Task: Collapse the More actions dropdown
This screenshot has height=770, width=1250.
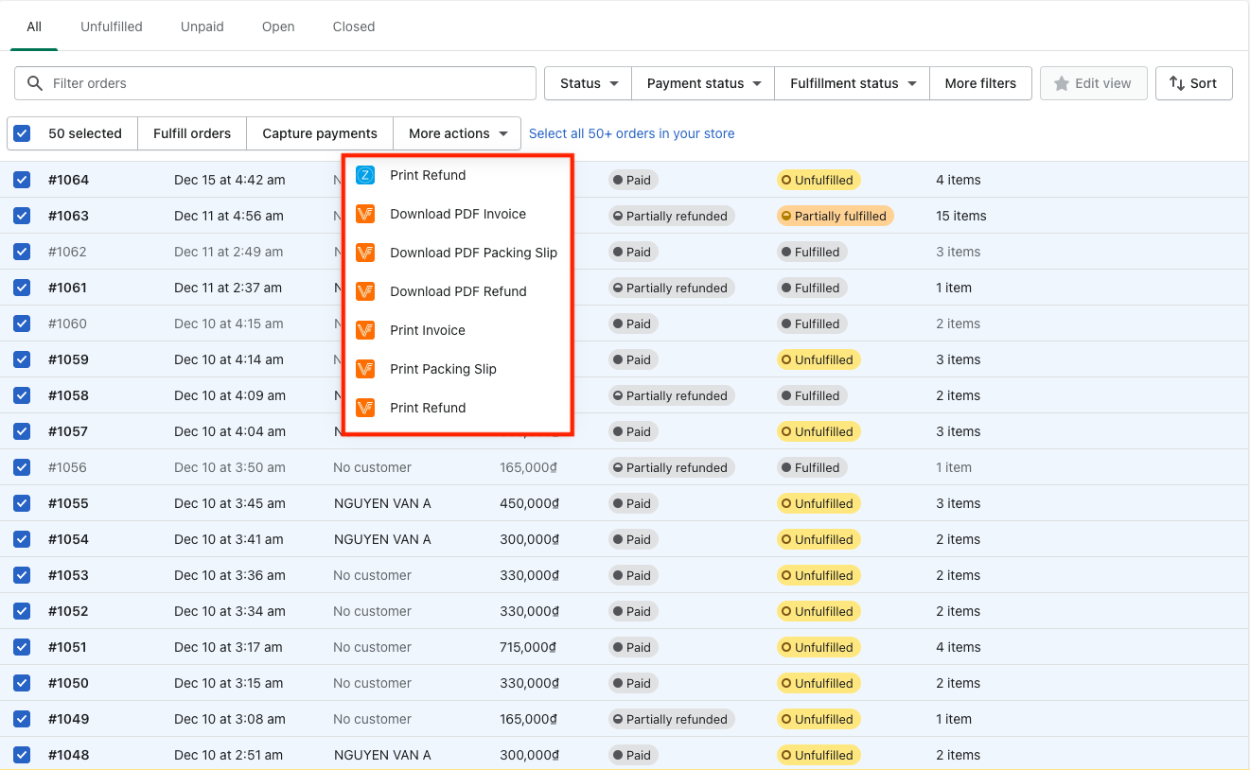Action: (x=458, y=133)
